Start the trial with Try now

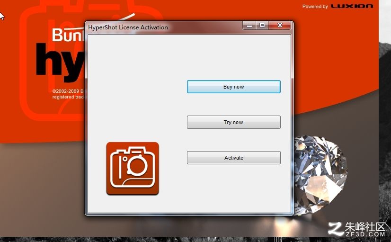(234, 122)
